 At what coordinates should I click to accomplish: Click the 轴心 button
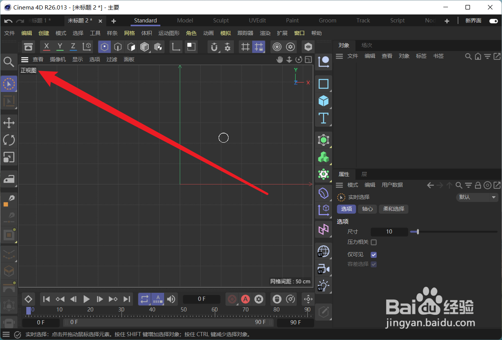point(367,209)
